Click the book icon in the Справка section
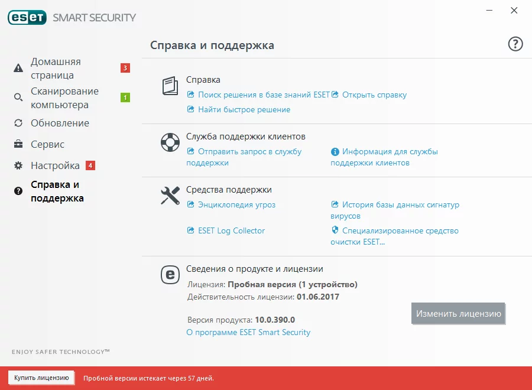The width and height of the screenshot is (532, 390). [170, 86]
